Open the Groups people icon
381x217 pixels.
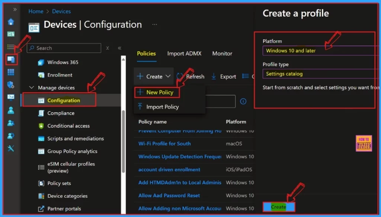11,123
